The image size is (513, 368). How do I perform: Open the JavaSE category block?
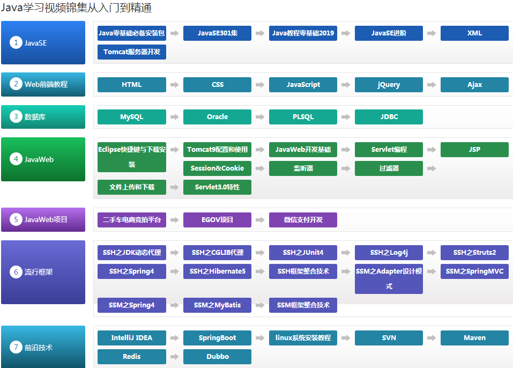[x=43, y=43]
